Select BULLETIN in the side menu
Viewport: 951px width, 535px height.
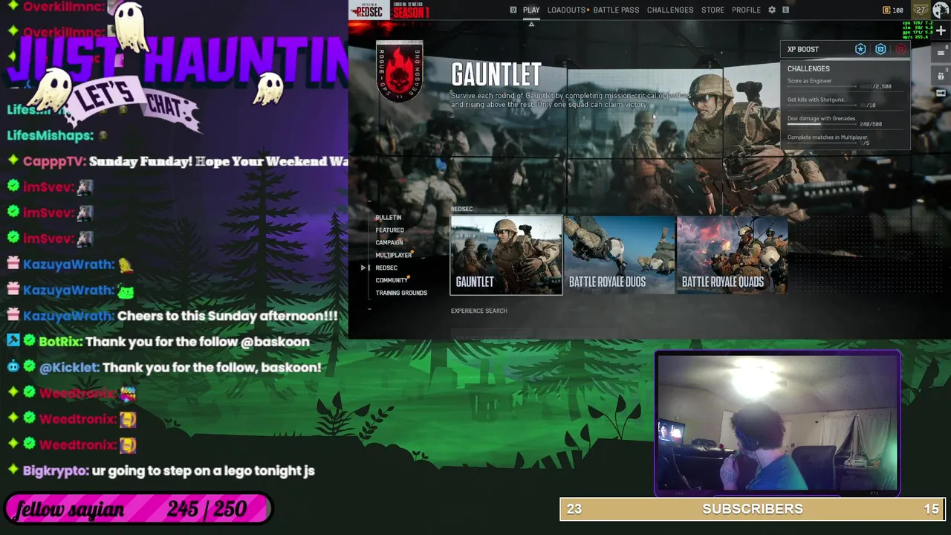[x=388, y=218]
